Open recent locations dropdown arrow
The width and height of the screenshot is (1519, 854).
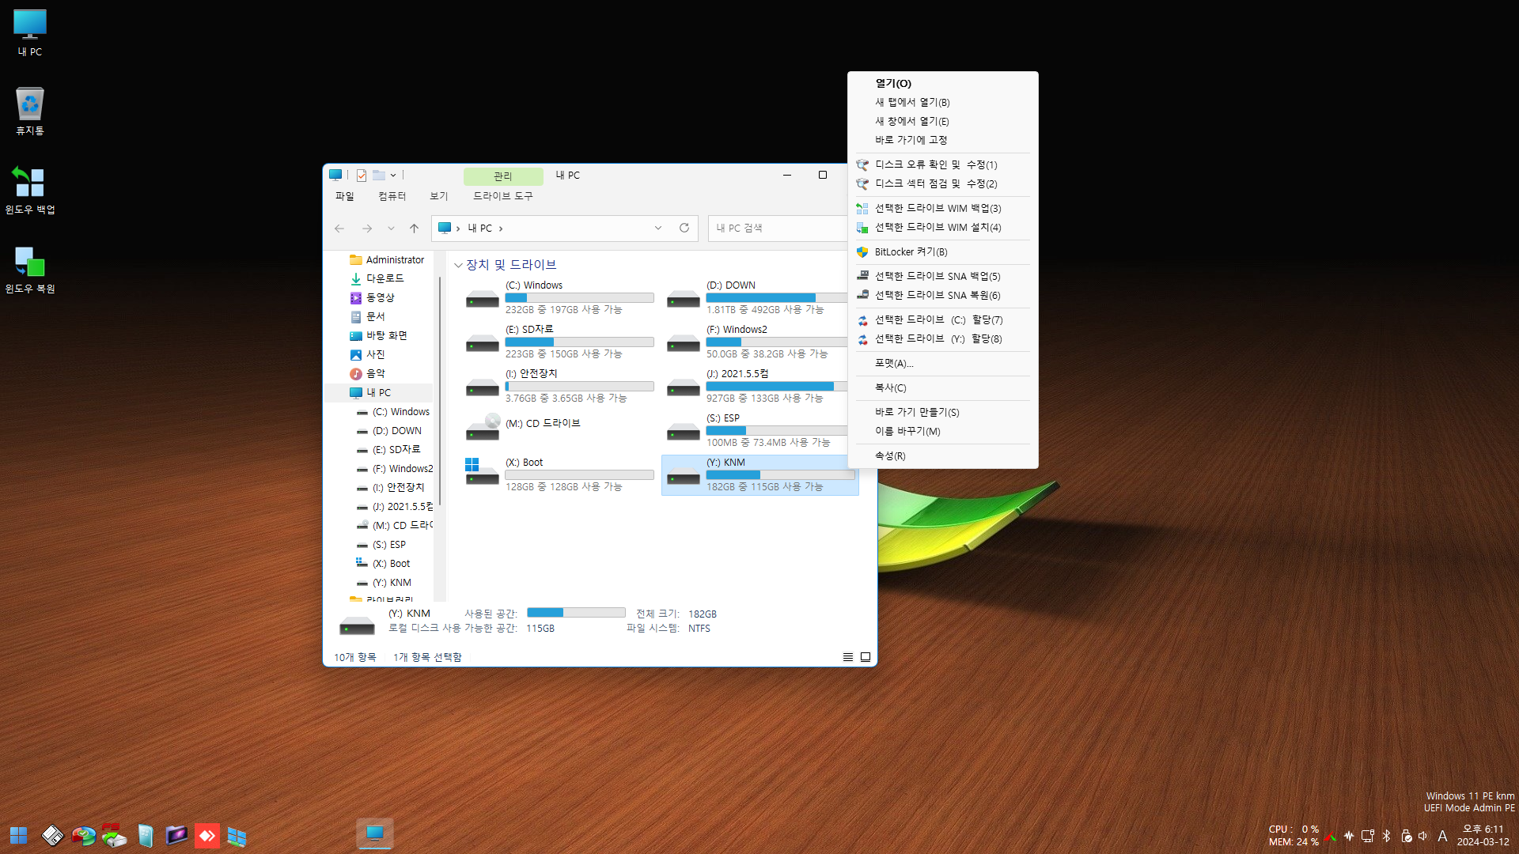(x=391, y=228)
